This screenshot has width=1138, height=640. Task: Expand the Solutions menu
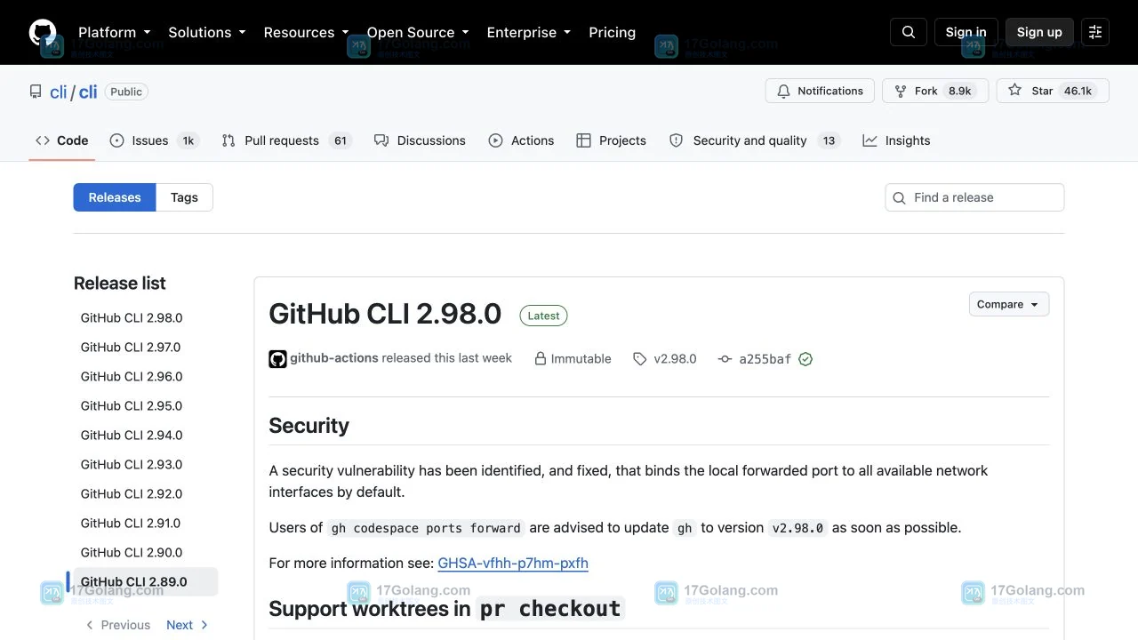(x=206, y=32)
